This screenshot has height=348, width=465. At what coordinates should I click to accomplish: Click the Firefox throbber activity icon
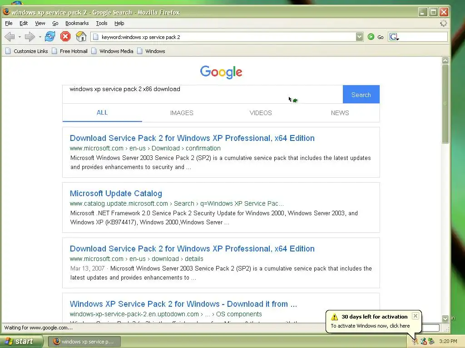(x=443, y=24)
